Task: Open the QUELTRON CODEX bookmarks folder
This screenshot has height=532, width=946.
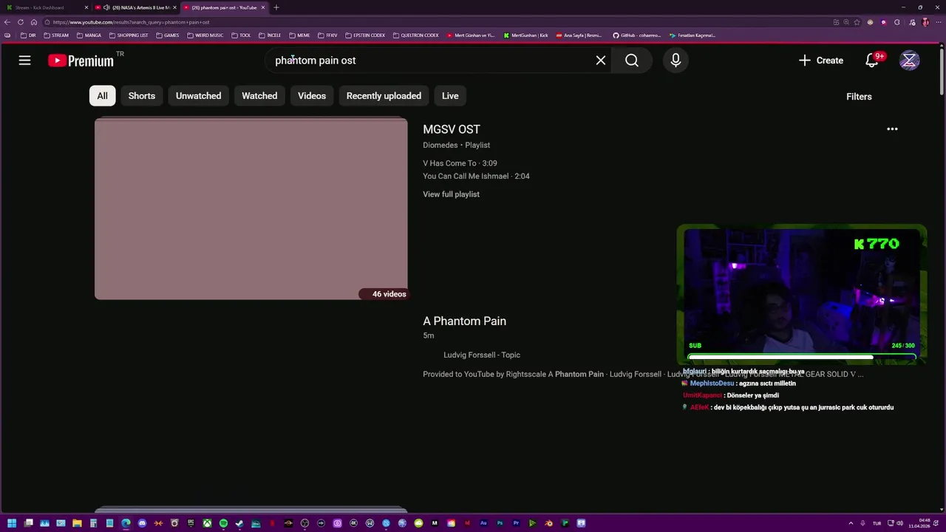Action: (416, 35)
